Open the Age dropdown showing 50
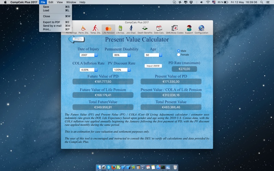 coord(153,55)
